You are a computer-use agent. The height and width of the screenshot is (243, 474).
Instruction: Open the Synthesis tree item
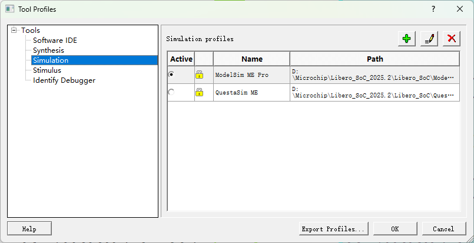pos(48,50)
